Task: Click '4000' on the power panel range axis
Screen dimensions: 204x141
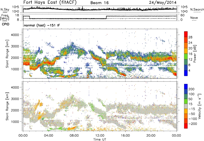Action: 15,35
